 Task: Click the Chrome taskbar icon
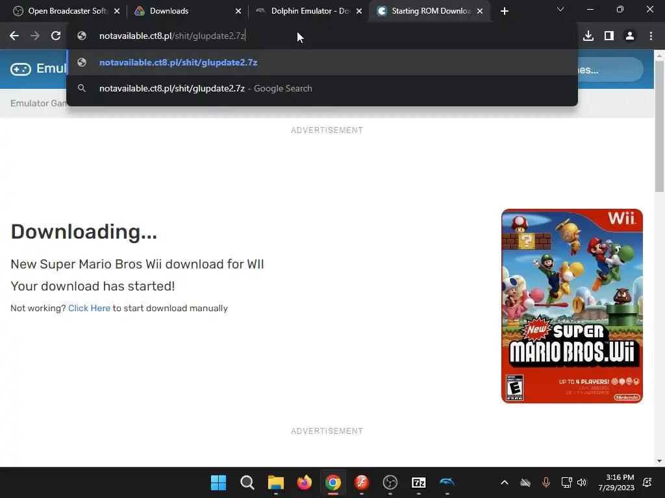click(x=333, y=482)
